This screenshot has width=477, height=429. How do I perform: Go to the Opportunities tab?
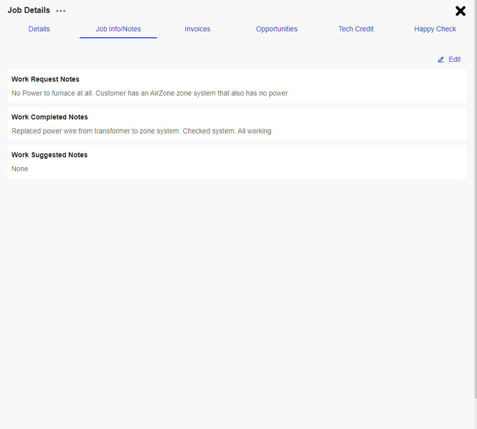(276, 29)
